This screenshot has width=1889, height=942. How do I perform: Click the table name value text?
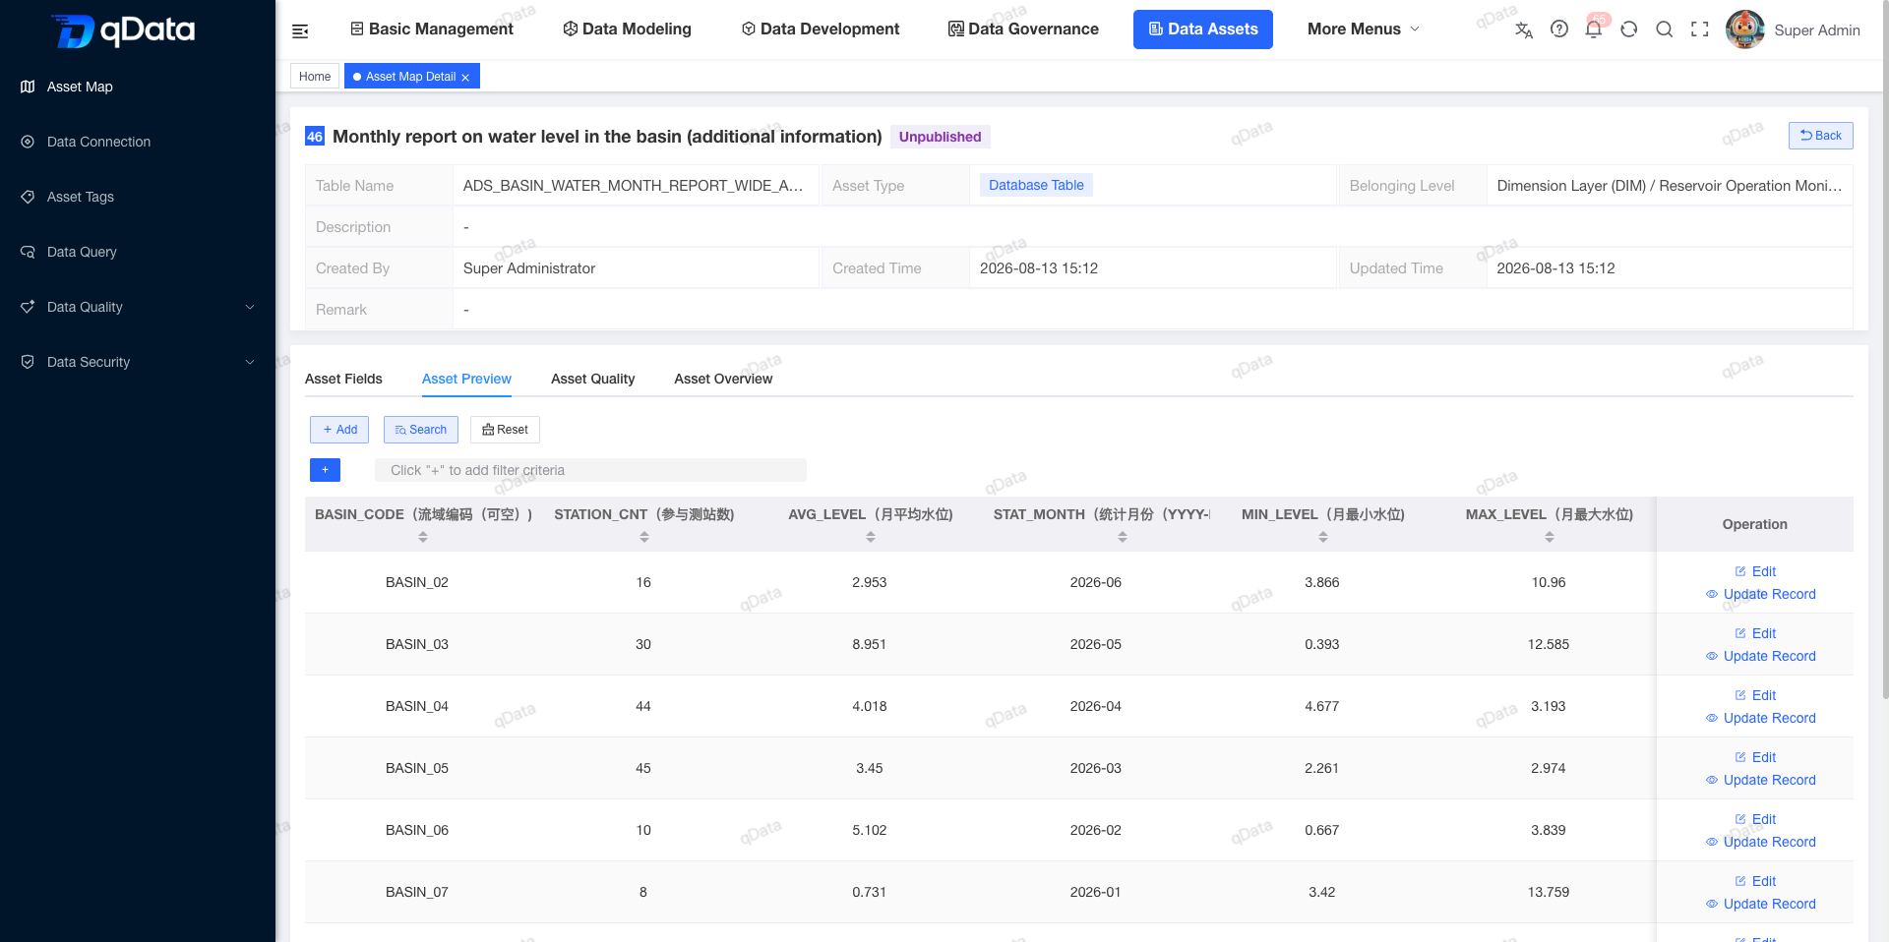[633, 186]
